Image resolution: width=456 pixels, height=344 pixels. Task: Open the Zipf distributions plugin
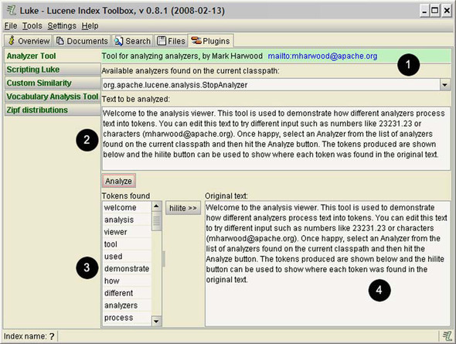[x=53, y=110]
